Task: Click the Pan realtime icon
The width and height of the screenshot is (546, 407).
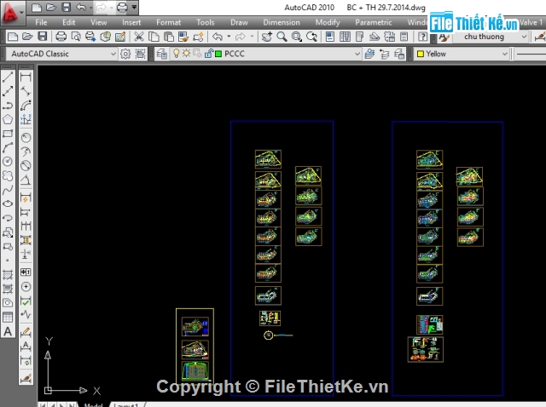Action: click(x=267, y=37)
